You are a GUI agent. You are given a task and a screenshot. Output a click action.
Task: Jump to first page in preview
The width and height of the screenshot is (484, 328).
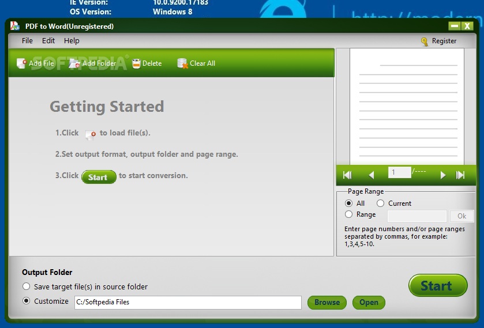click(347, 175)
